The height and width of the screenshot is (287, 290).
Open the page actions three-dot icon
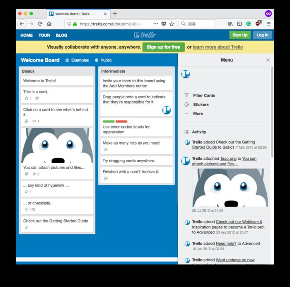(156, 24)
